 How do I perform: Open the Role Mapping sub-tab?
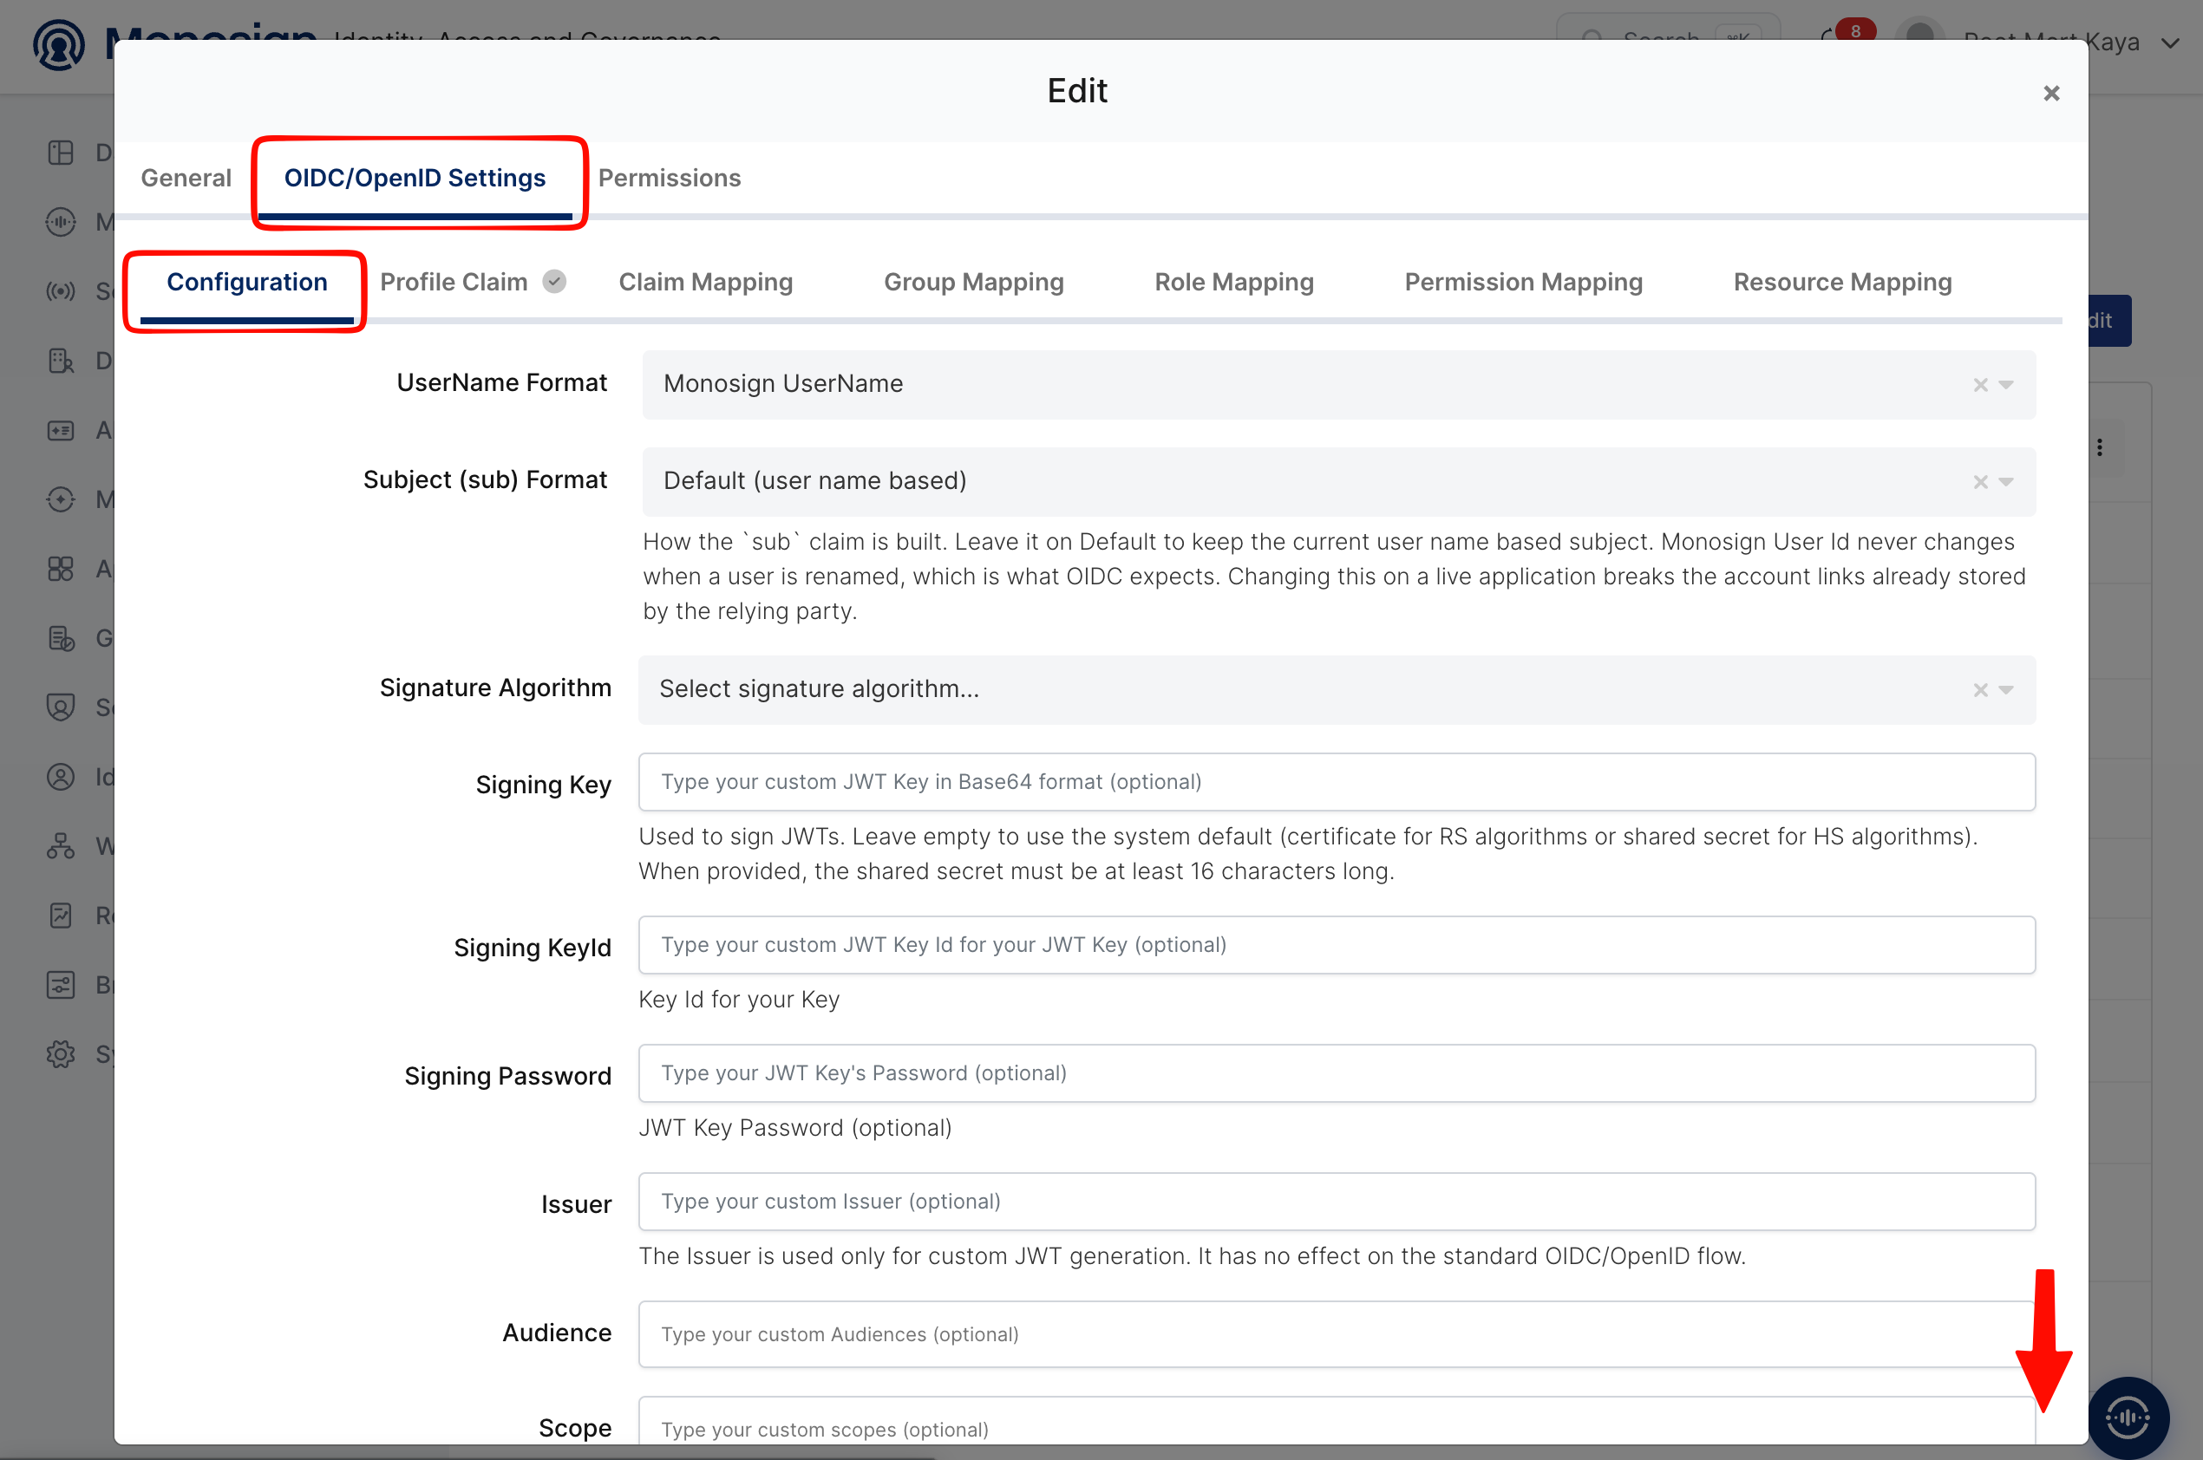(1233, 282)
